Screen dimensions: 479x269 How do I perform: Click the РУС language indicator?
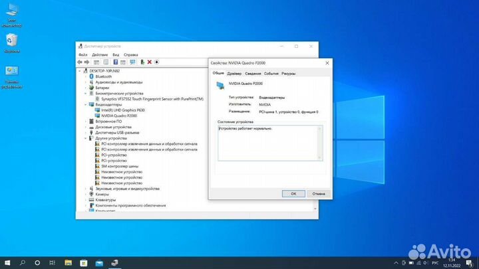click(435, 262)
